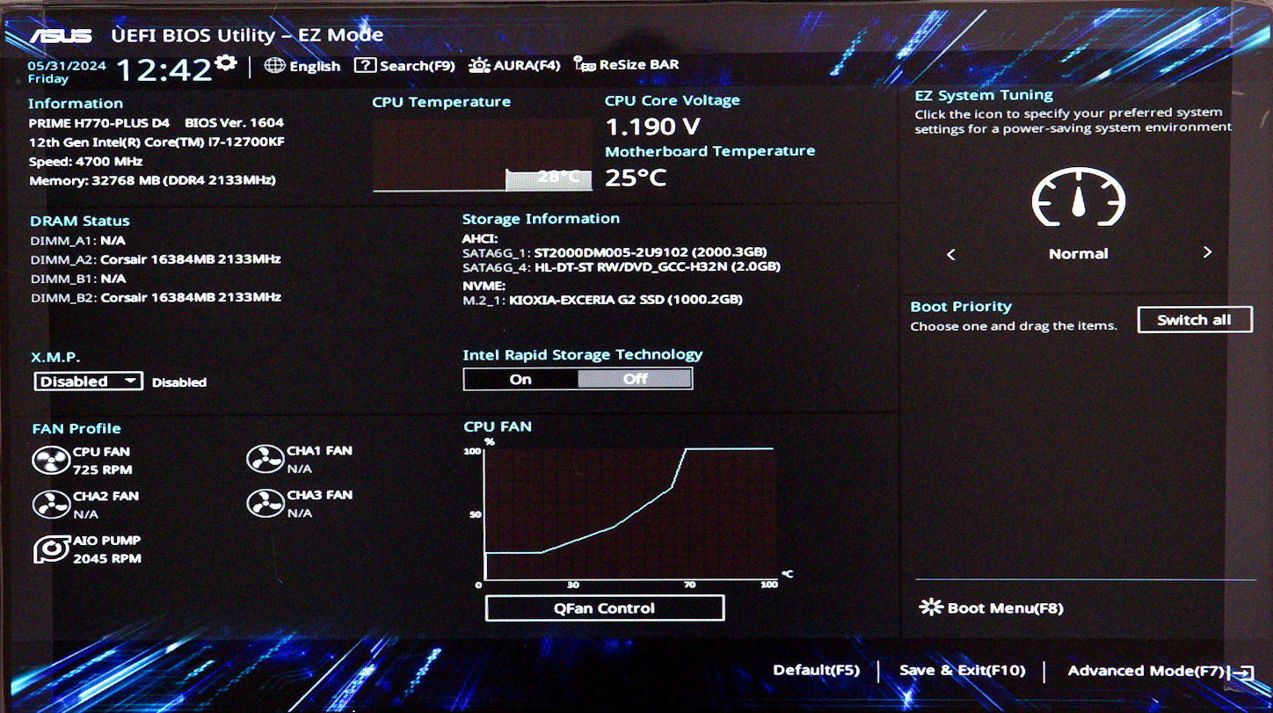The width and height of the screenshot is (1273, 713).
Task: Click the CHA1 FAN icon
Action: pyautogui.click(x=265, y=459)
